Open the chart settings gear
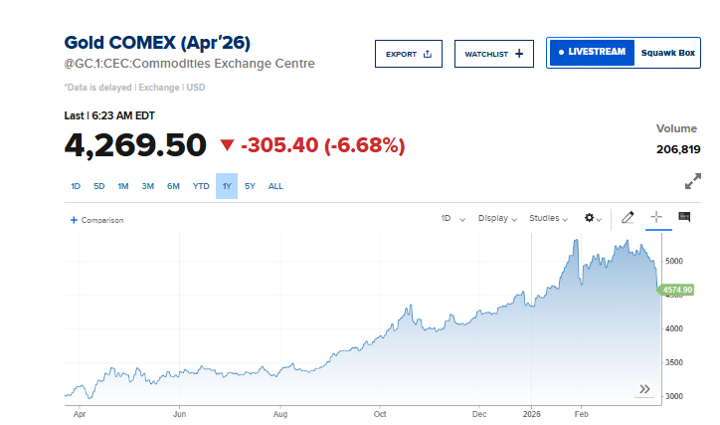This screenshot has width=720, height=425. coord(592,218)
